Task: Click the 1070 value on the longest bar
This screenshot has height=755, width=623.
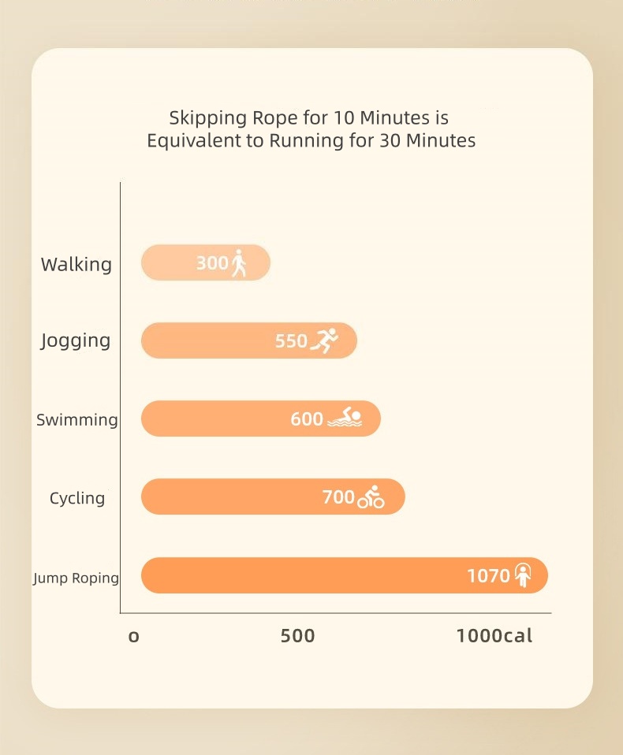Action: tap(489, 576)
